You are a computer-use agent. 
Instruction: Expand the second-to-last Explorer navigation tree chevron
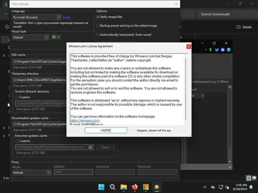pos(4,128)
